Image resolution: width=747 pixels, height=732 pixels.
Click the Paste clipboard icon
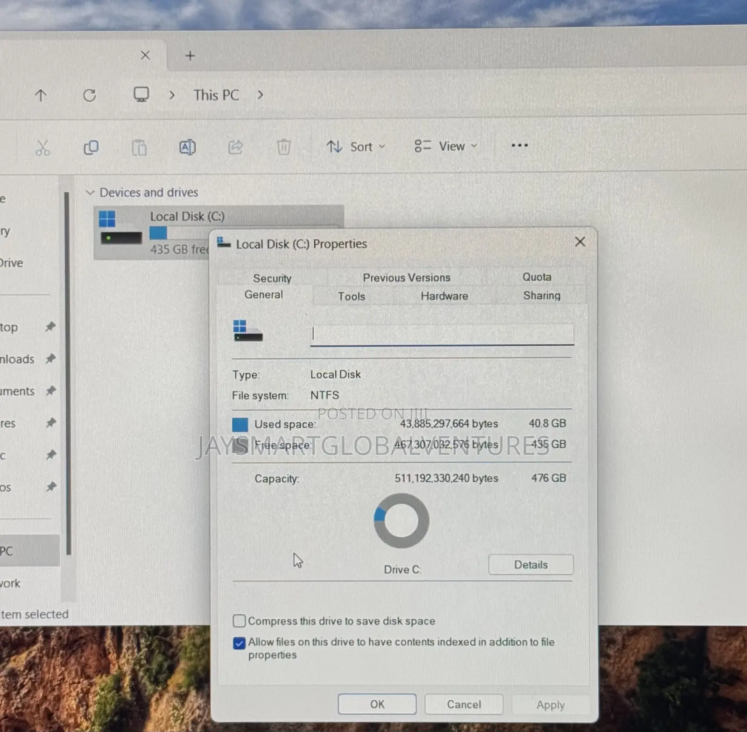[x=139, y=148]
